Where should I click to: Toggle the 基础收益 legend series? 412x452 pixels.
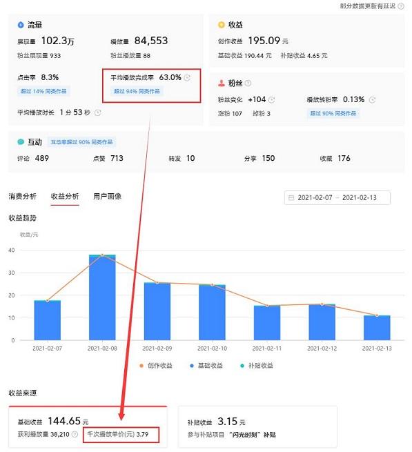coord(206,366)
